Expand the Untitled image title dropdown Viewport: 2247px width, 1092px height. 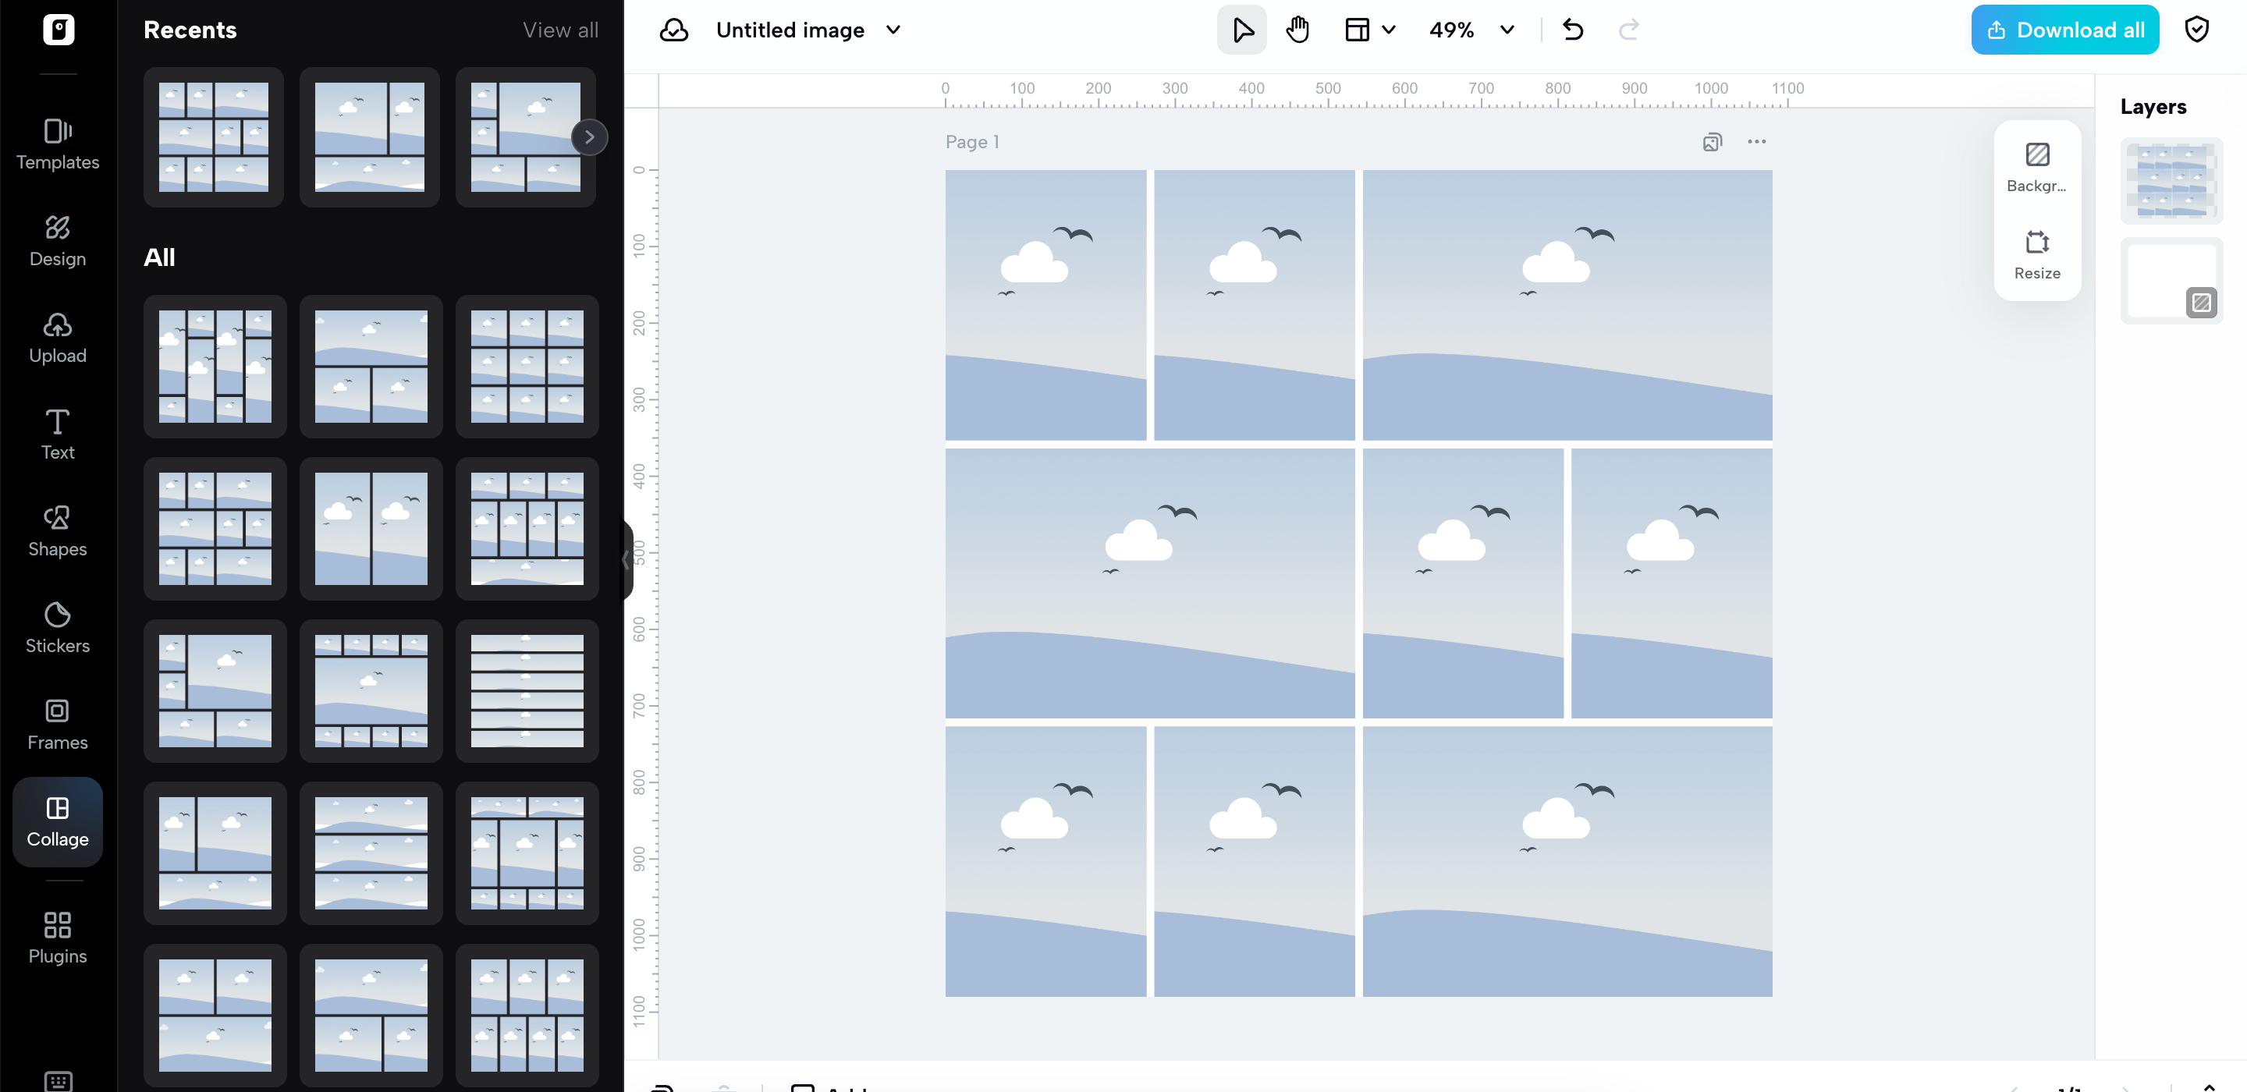pyautogui.click(x=893, y=30)
